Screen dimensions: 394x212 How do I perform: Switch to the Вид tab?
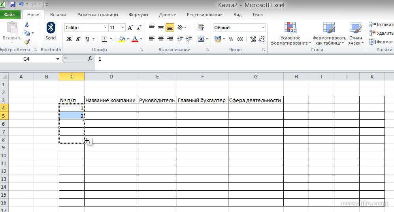pos(238,15)
